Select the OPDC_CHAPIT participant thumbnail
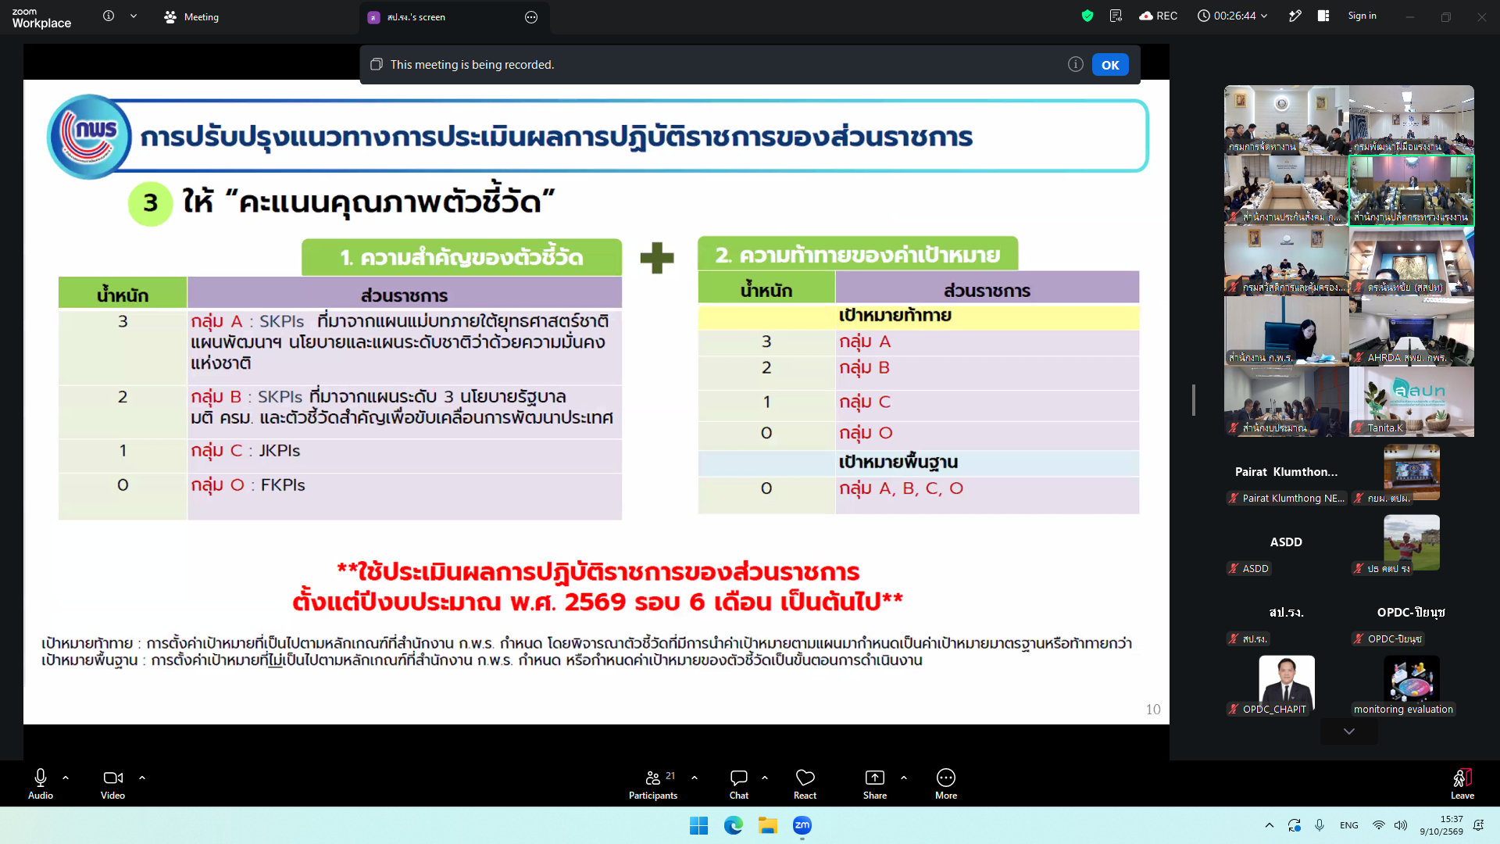The height and width of the screenshot is (844, 1500). click(x=1286, y=685)
